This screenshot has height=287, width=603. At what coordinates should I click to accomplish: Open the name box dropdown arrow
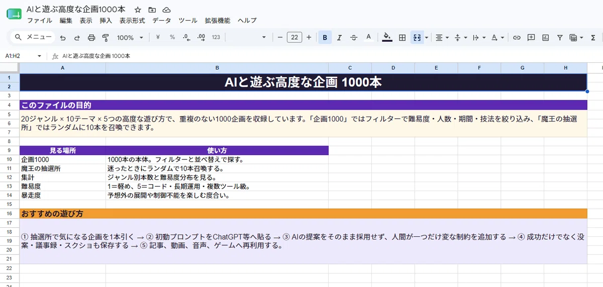pos(39,56)
